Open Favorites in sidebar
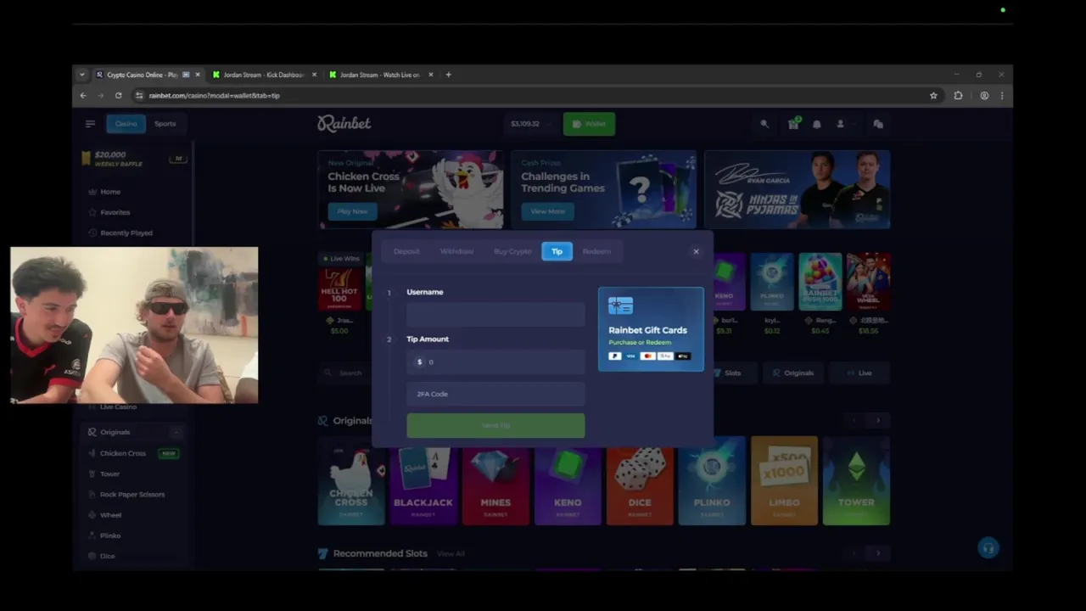Image resolution: width=1086 pixels, height=611 pixels. click(x=115, y=212)
